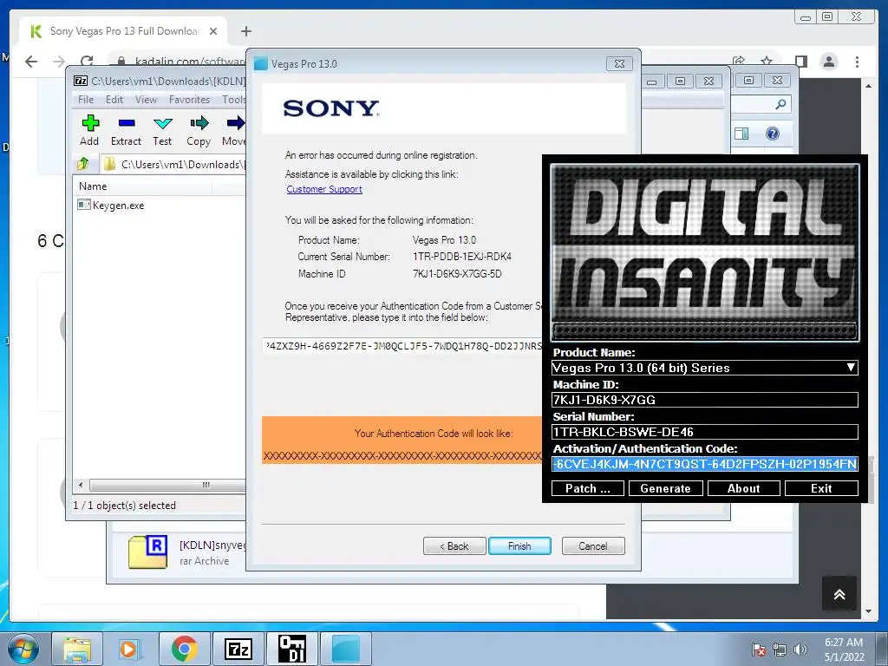This screenshot has height=666, width=888.
Task: Open the Windows Start button
Action: click(x=23, y=649)
